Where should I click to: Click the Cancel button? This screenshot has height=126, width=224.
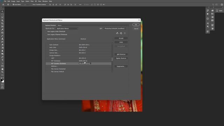pyautogui.click(x=136, y=29)
